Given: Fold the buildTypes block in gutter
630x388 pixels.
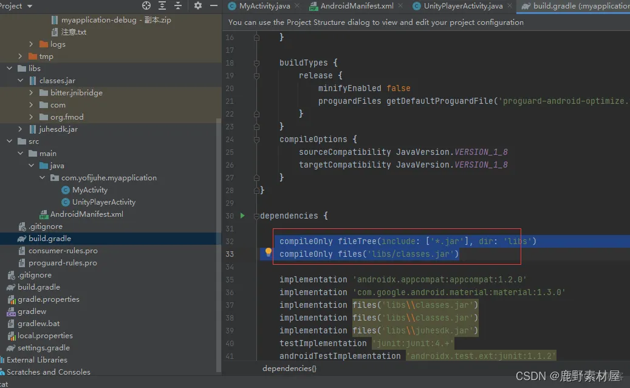Looking at the screenshot, I should point(256,63).
